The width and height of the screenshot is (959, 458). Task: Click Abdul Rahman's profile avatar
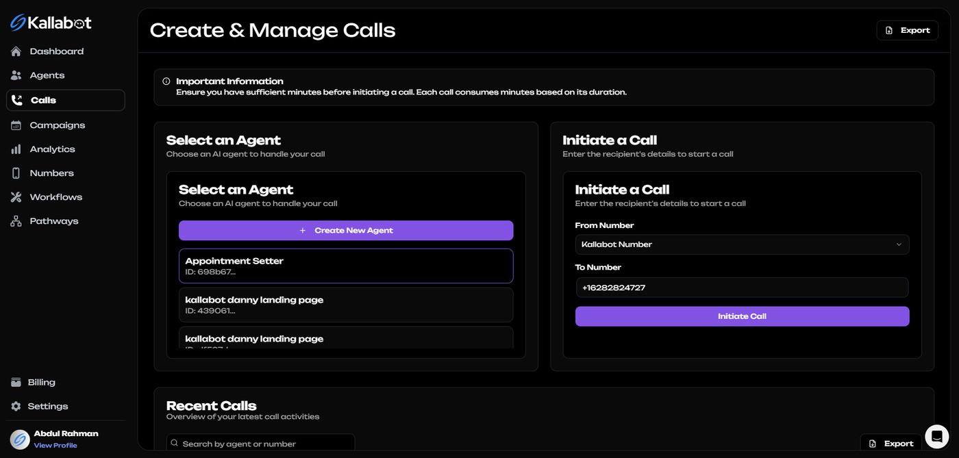click(20, 439)
